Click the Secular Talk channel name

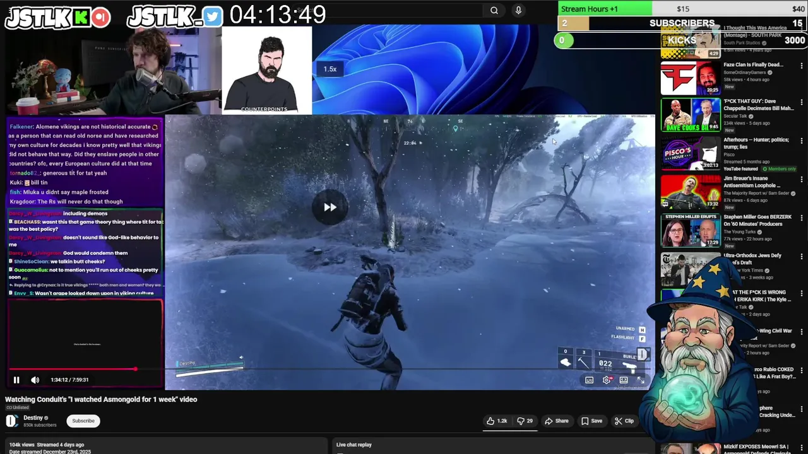(735, 116)
